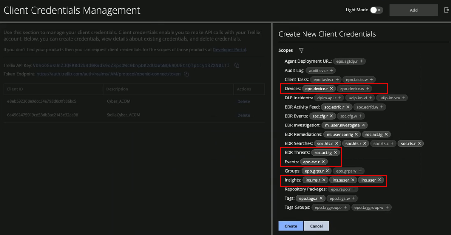Copy the Trellix API Key
The height and width of the screenshot is (235, 451).
pos(237,66)
